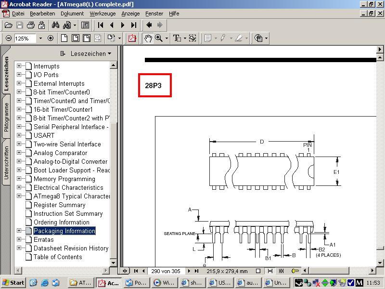Open the zoom percentage dropdown

pos(40,38)
